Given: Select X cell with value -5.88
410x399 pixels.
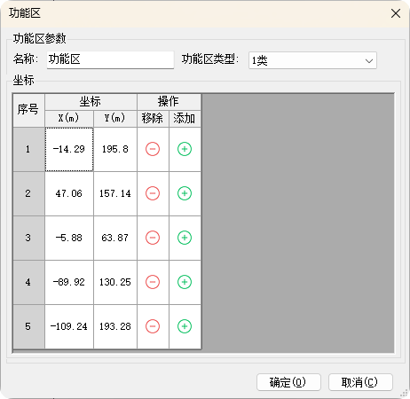Looking at the screenshot, I should coord(69,238).
